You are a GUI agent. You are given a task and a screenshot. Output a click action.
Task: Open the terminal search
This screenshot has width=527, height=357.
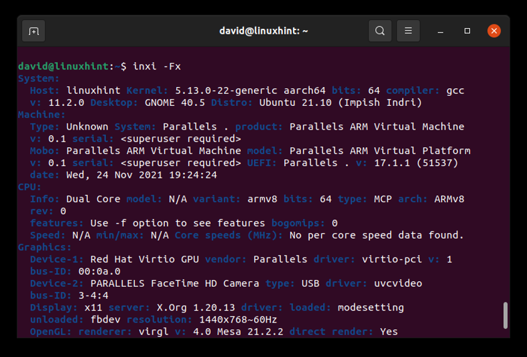(x=380, y=31)
